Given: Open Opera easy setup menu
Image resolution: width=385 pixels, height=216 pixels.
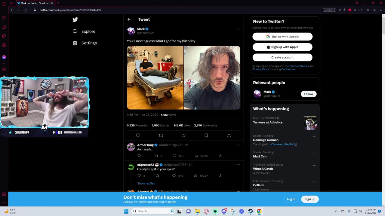Looking at the screenshot, I should [x=381, y=10].
